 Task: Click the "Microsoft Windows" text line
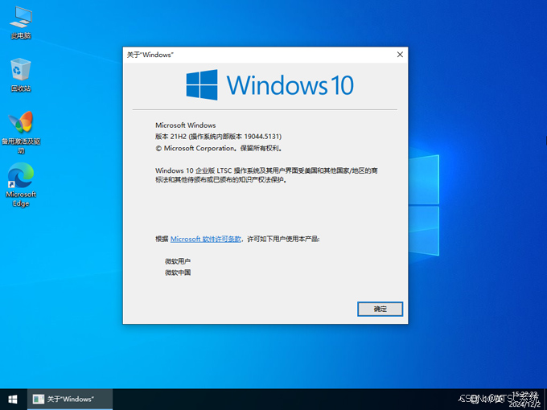coord(186,125)
